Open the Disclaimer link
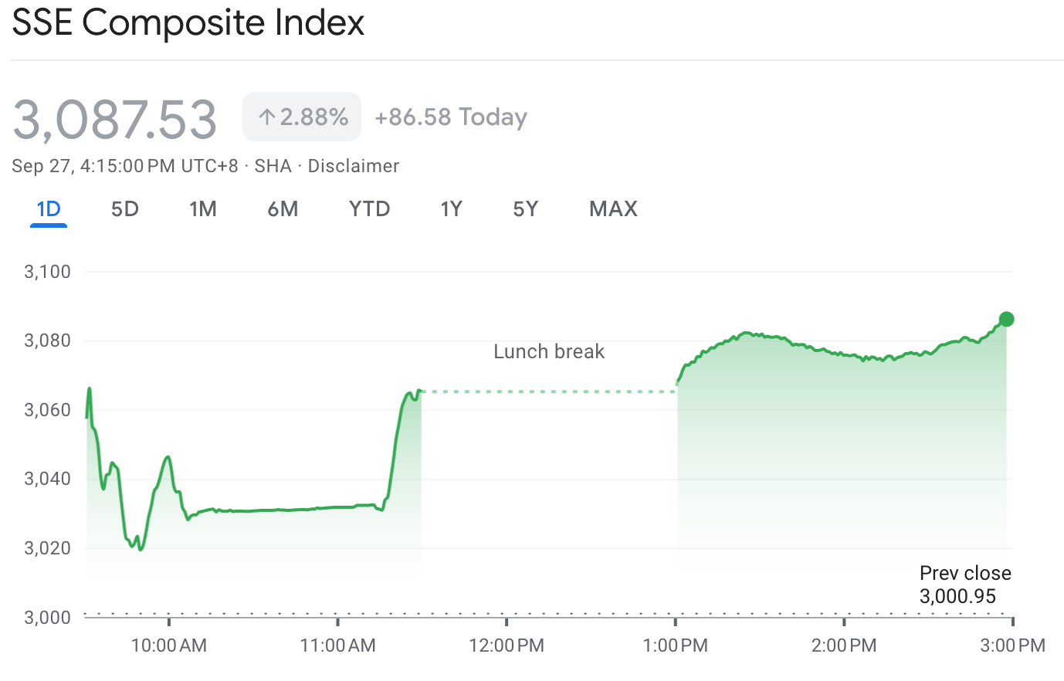This screenshot has width=1064, height=681. point(354,166)
